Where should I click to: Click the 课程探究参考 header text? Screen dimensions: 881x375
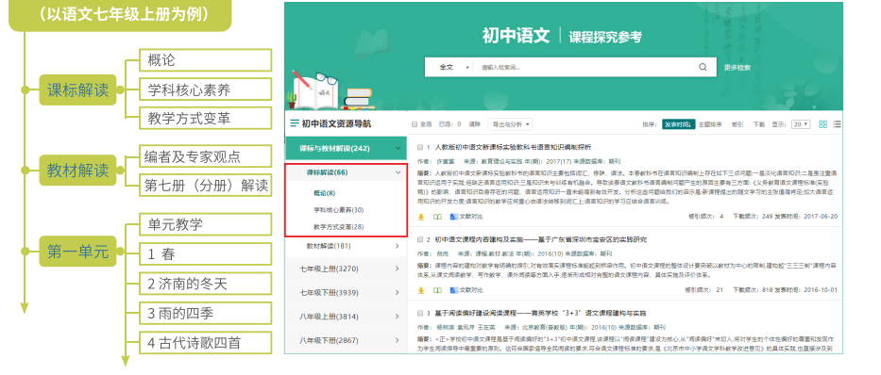605,38
